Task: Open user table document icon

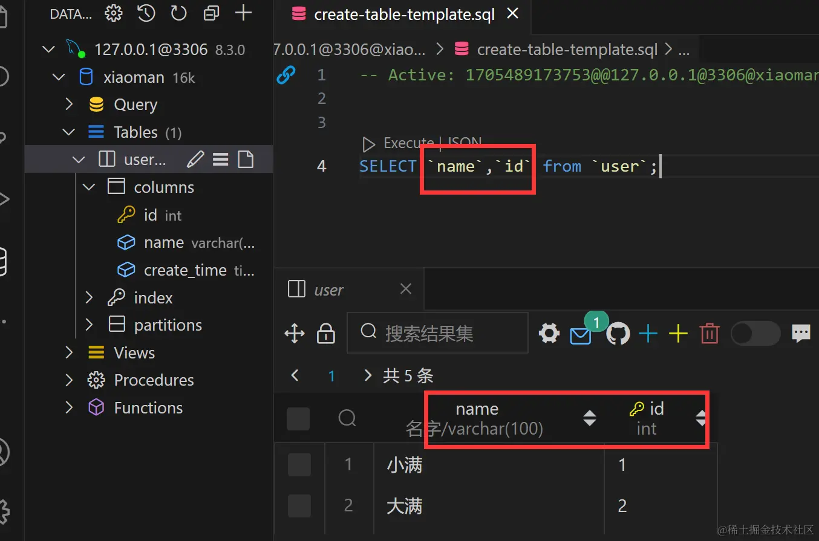Action: coord(246,160)
